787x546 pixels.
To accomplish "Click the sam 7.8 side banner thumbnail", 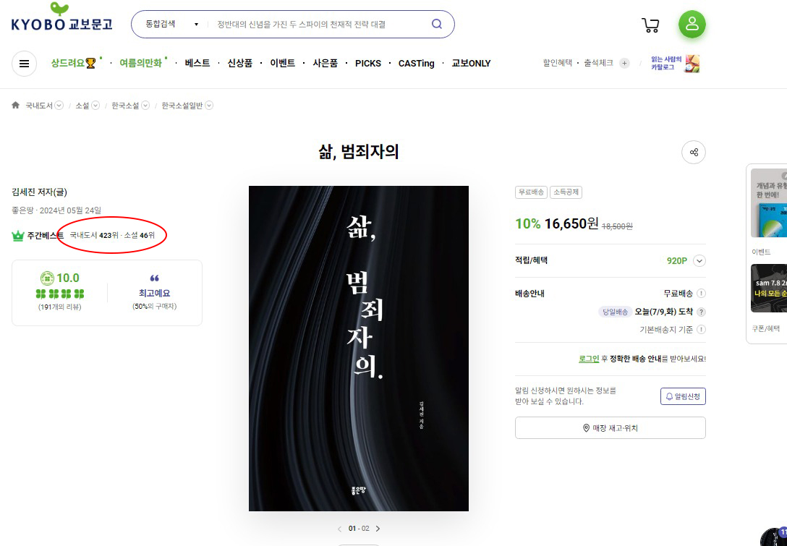I will click(x=769, y=288).
